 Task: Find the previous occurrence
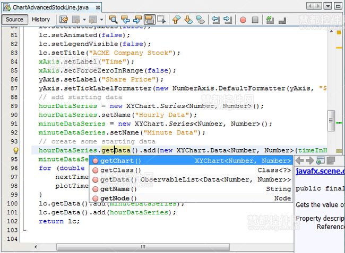tap(125, 20)
